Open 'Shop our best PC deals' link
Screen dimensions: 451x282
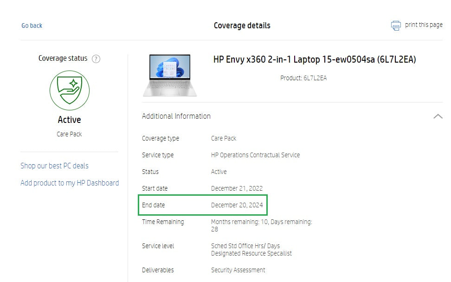pos(54,166)
